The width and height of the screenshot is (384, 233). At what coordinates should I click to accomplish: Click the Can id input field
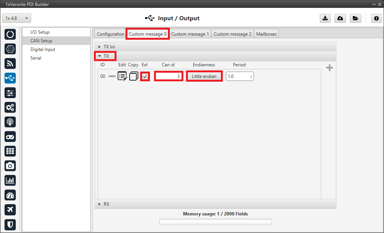point(169,76)
